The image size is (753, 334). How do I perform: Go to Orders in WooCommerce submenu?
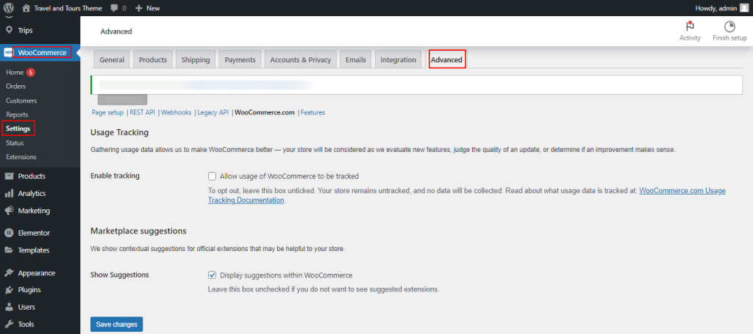point(16,87)
